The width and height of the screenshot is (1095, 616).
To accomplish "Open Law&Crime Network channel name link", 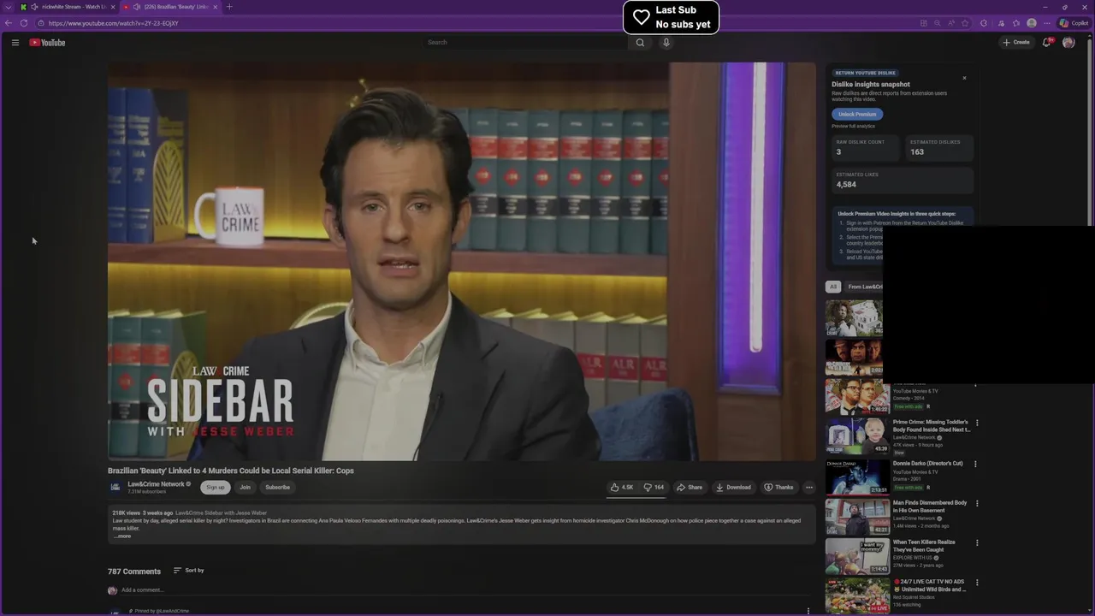I will (x=157, y=484).
